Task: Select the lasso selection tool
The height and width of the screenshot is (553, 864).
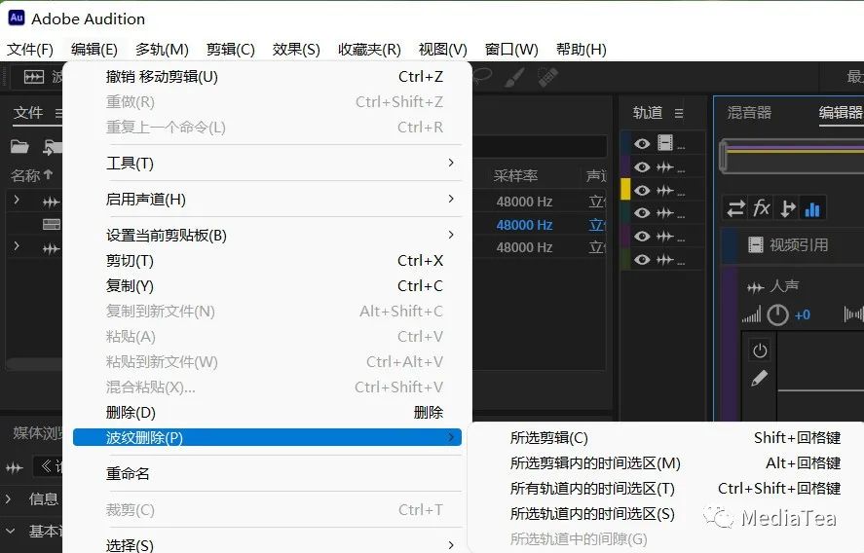Action: (x=481, y=77)
